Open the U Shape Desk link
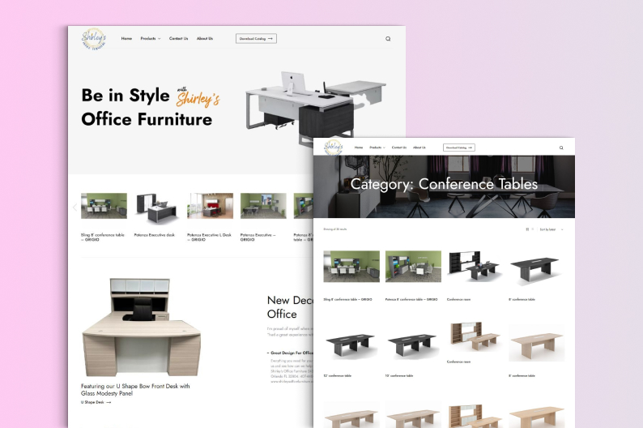 click(92, 403)
